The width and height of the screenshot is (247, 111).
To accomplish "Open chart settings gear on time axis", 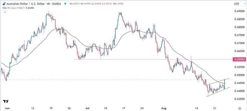I will [x=240, y=108].
